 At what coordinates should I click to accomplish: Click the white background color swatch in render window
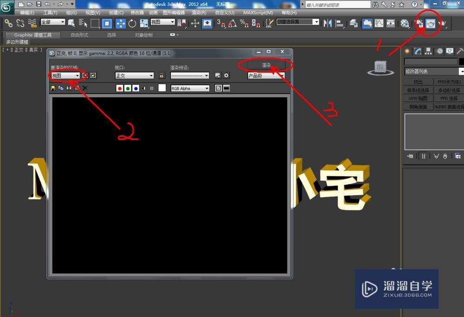161,88
